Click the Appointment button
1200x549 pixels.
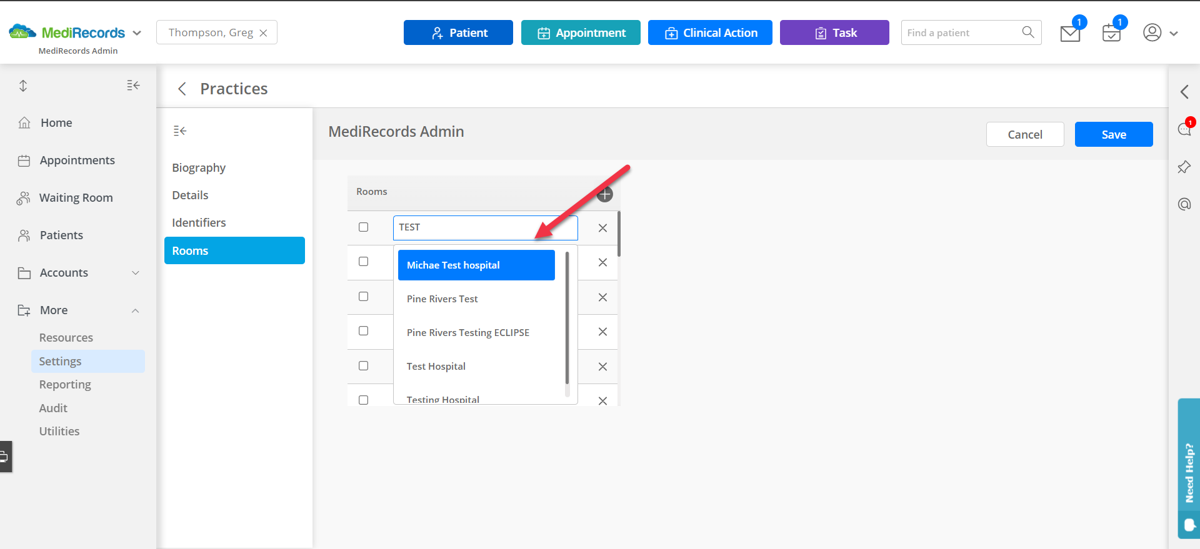[581, 32]
